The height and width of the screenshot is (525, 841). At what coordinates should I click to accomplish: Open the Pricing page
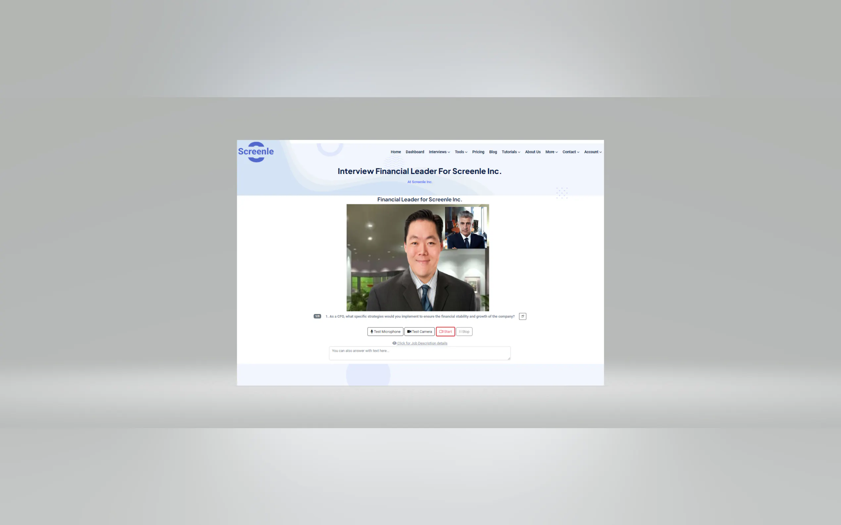pyautogui.click(x=478, y=152)
